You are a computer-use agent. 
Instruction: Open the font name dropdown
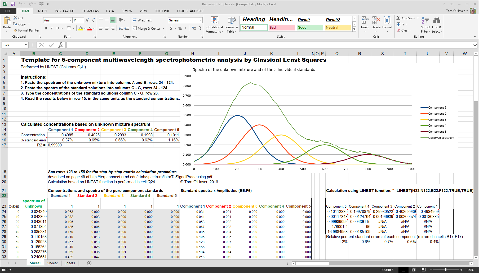[x=70, y=20]
